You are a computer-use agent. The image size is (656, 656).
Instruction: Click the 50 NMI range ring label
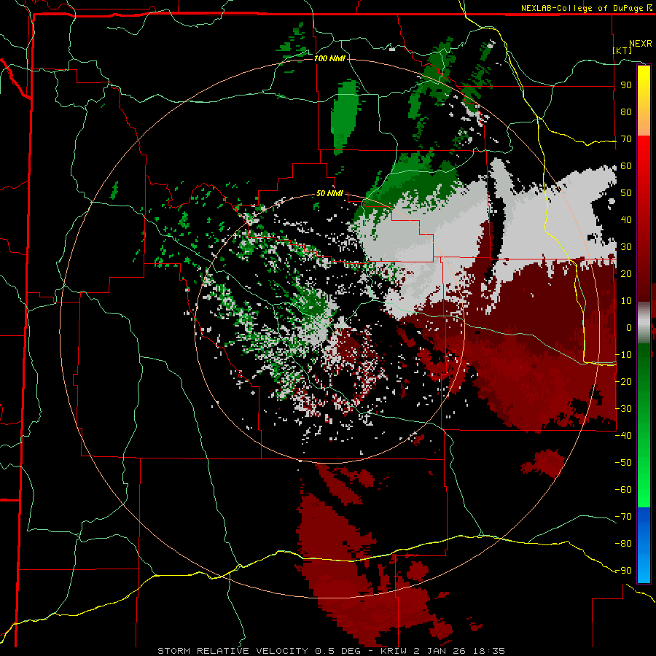[329, 193]
